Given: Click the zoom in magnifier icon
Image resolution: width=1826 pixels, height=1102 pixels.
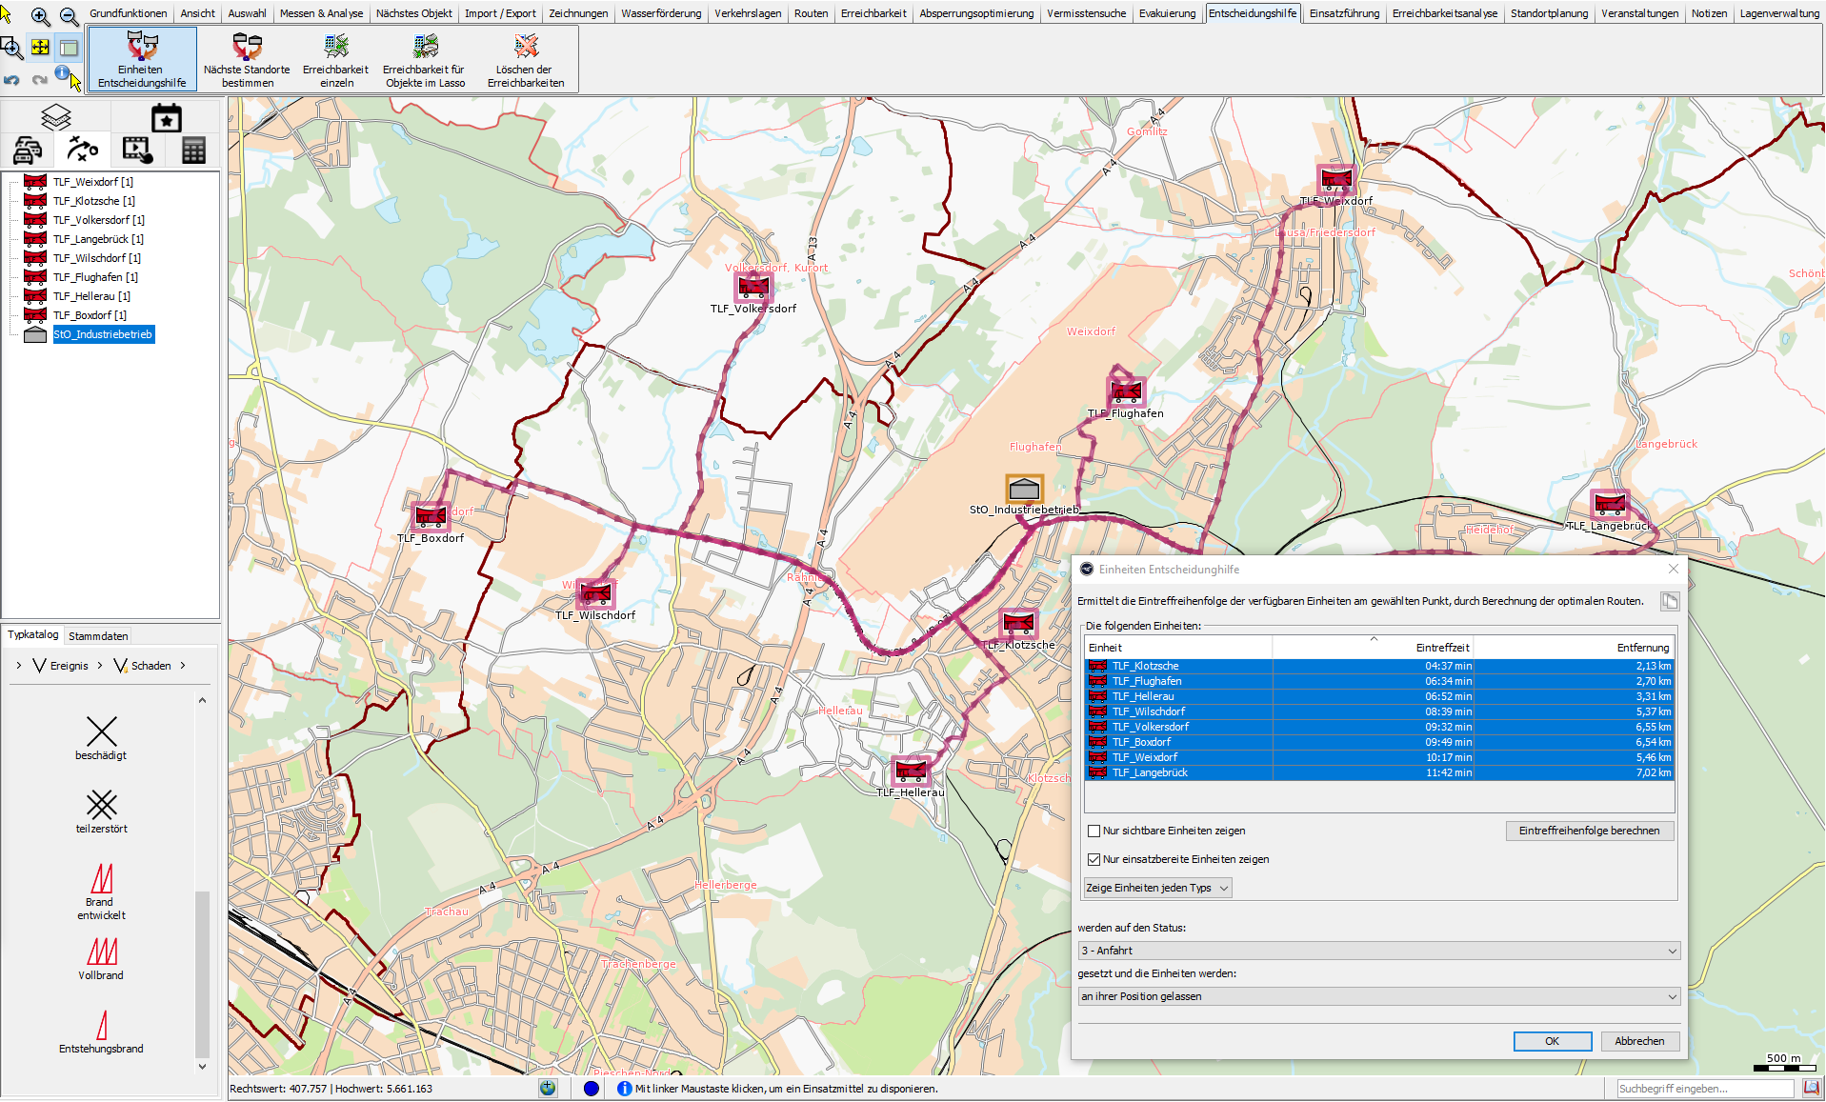Looking at the screenshot, I should [x=40, y=16].
